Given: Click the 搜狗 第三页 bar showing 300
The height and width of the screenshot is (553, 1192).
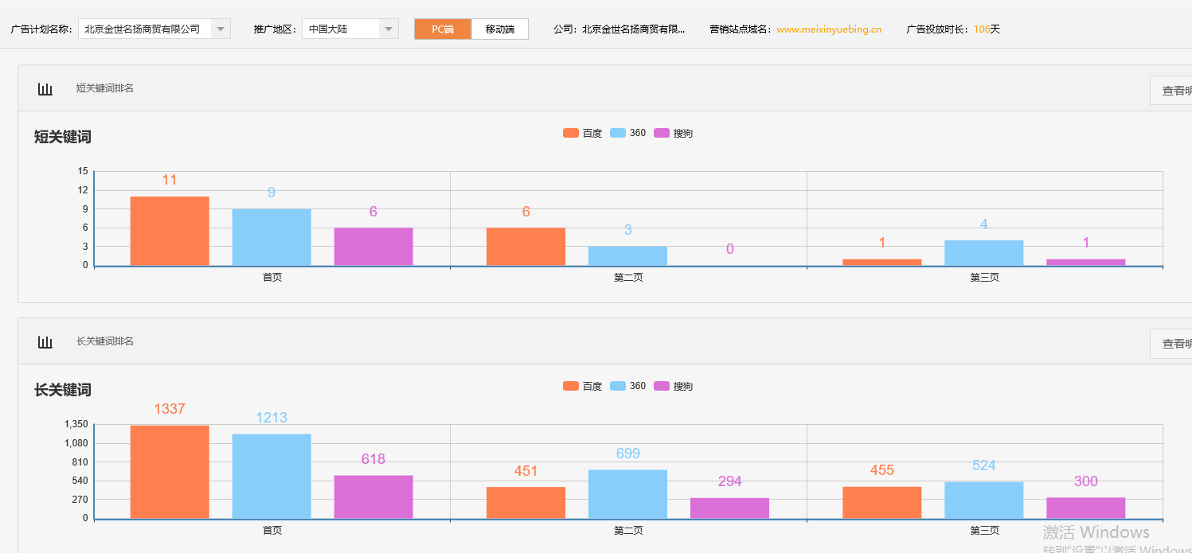Looking at the screenshot, I should coord(1085,508).
